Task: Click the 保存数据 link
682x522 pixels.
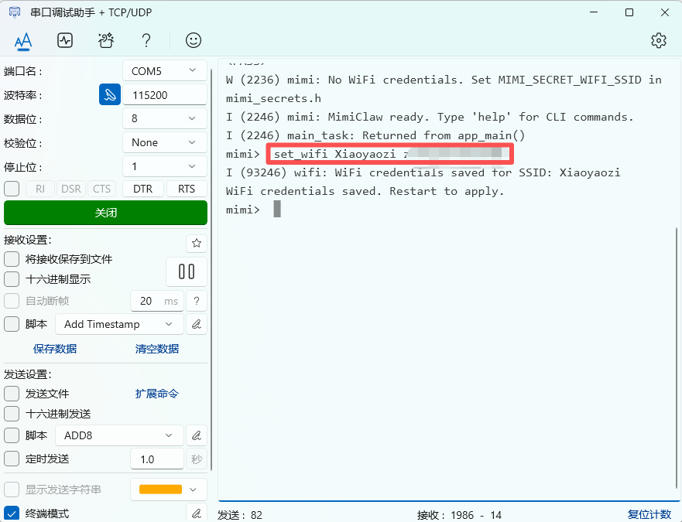Action: pos(55,349)
